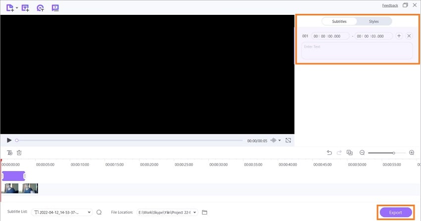
Task: Click the Export button
Action: pos(396,213)
